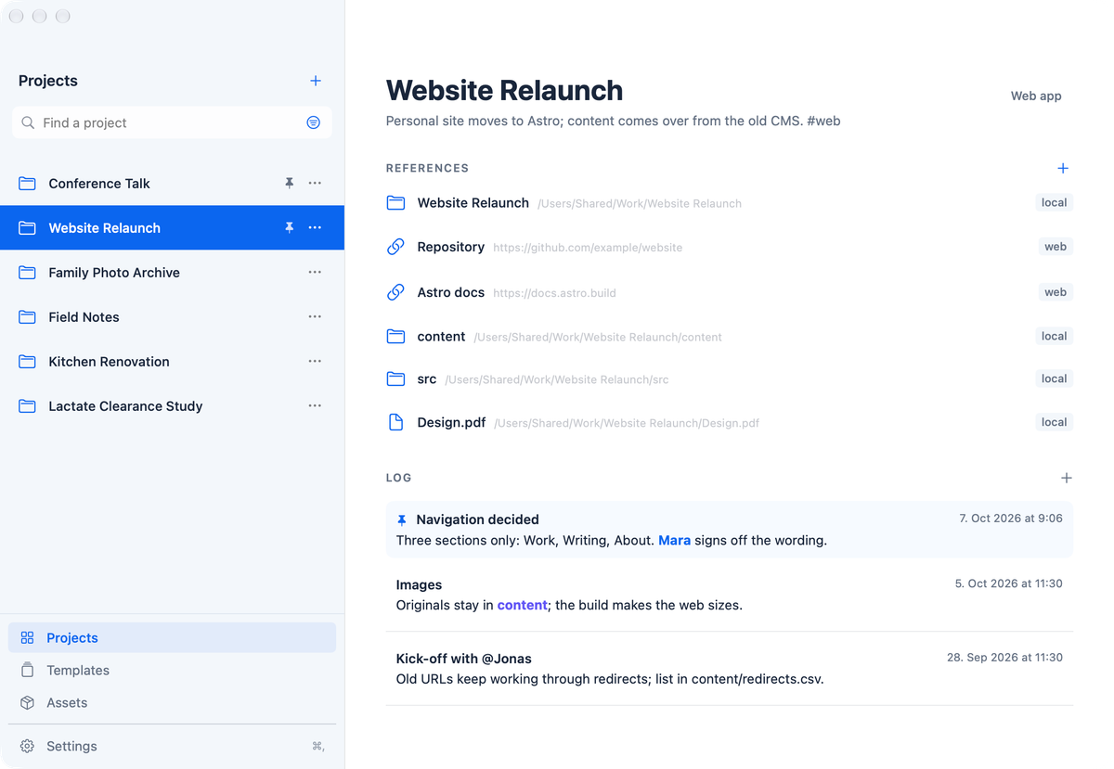Open more options for Kitchen Renovation
Image resolution: width=1114 pixels, height=769 pixels.
(x=315, y=361)
